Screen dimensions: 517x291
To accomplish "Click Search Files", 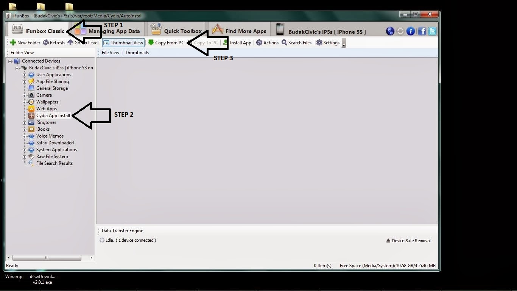I will point(296,42).
